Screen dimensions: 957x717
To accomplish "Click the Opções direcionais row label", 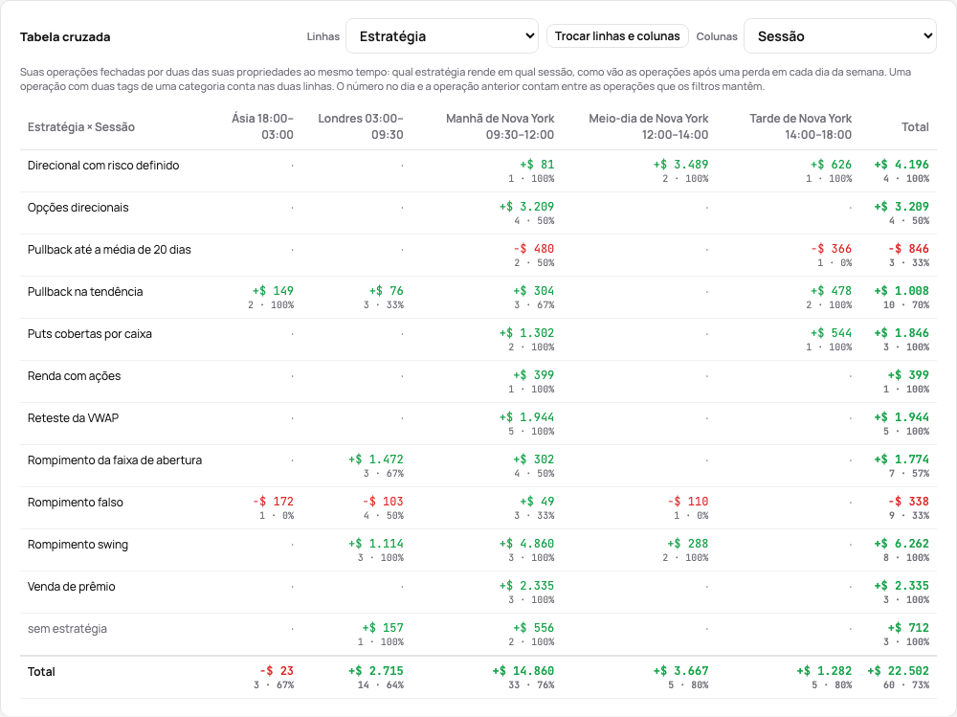I will pos(78,208).
